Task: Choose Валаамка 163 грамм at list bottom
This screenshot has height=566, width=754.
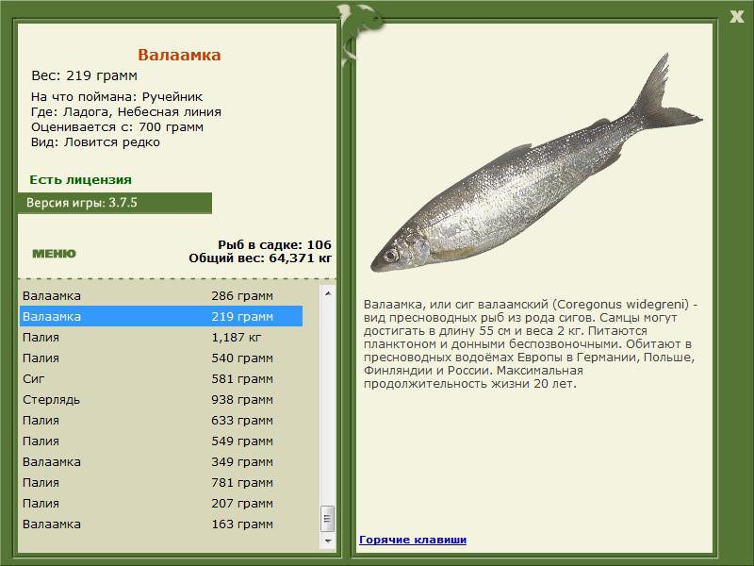Action: coord(160,524)
